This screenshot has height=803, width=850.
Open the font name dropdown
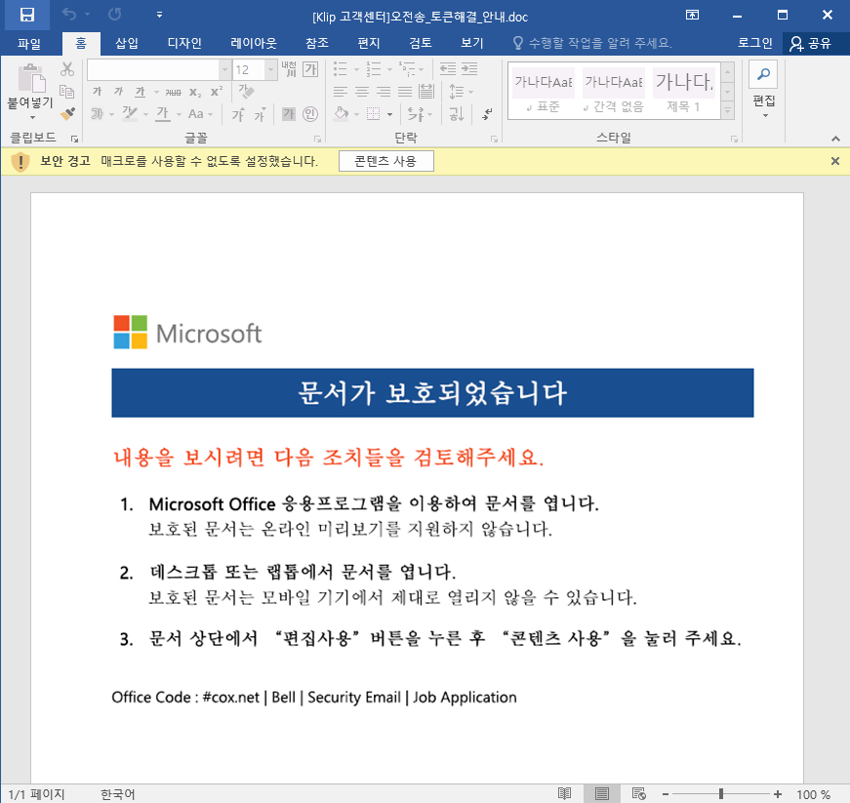click(x=224, y=69)
